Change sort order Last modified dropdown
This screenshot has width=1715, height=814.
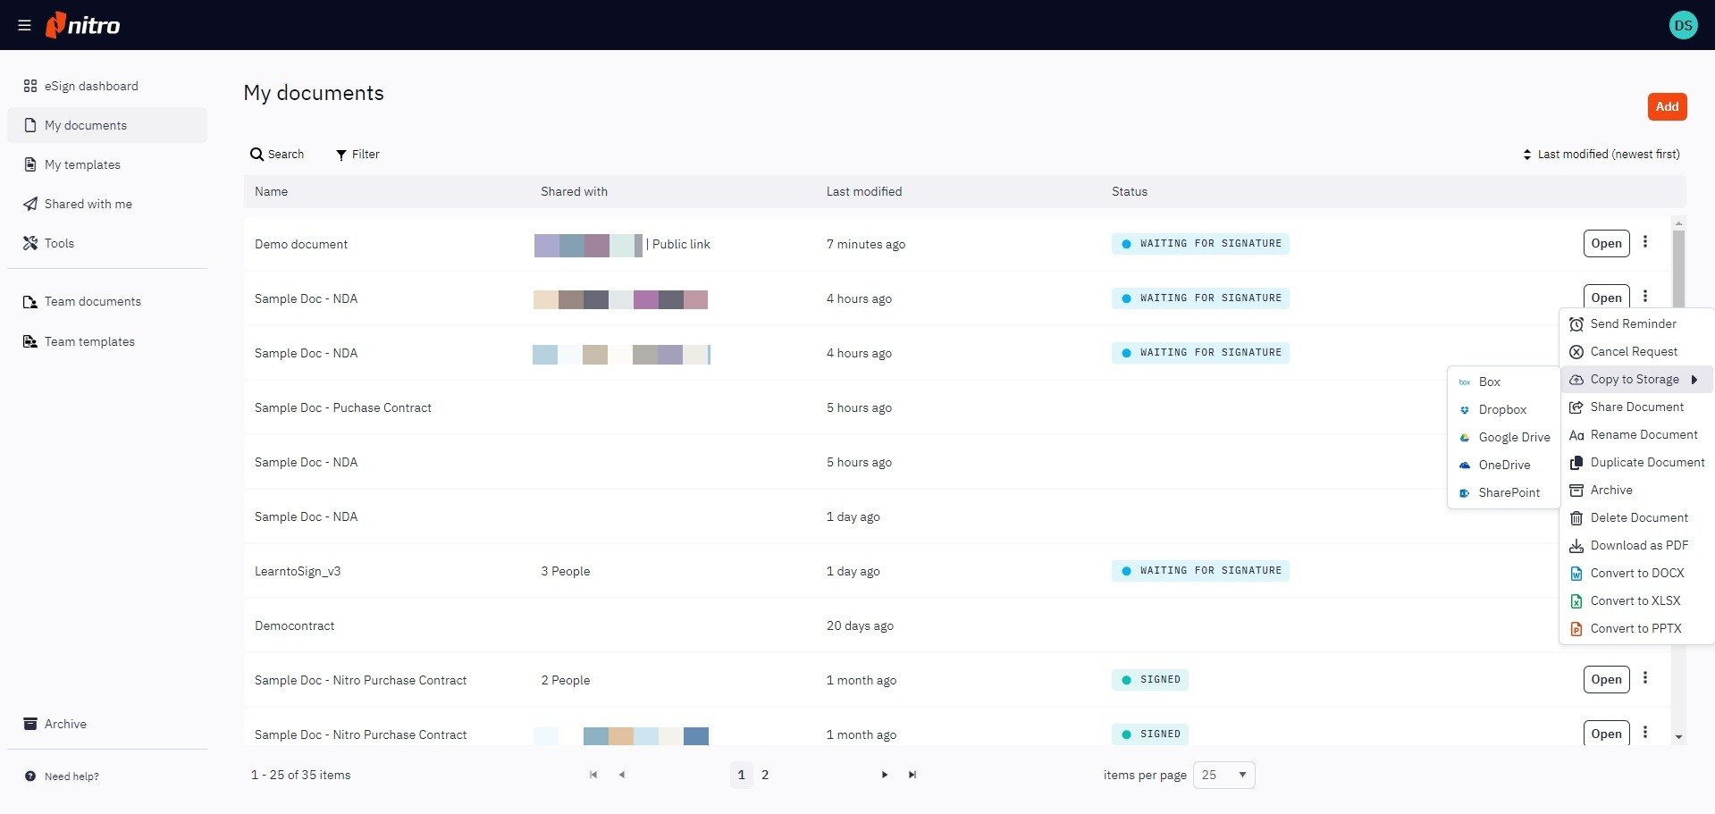(1601, 155)
